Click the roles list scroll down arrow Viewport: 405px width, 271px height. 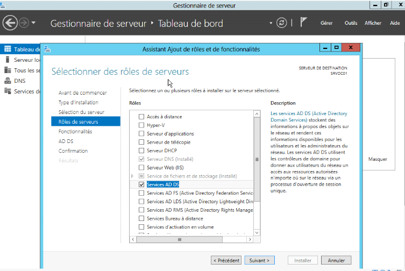pos(257,233)
